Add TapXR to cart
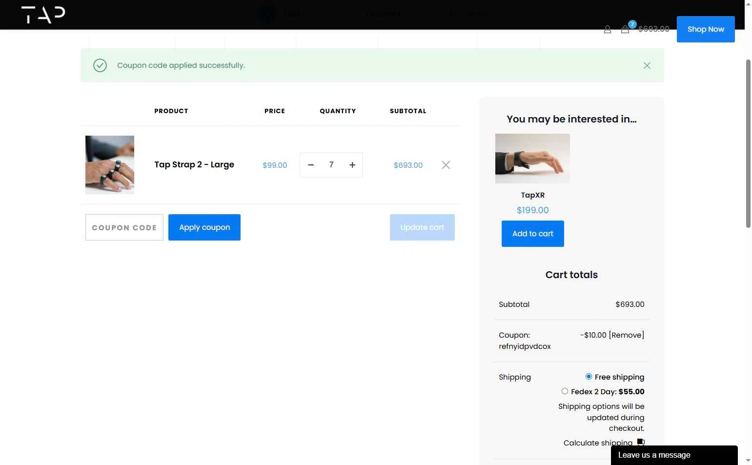The image size is (752, 465). 533,234
